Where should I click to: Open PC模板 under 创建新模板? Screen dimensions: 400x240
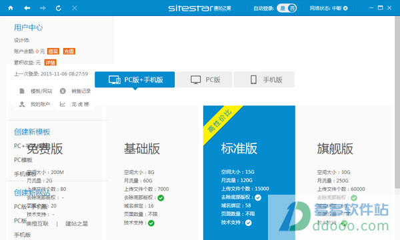click(23, 160)
